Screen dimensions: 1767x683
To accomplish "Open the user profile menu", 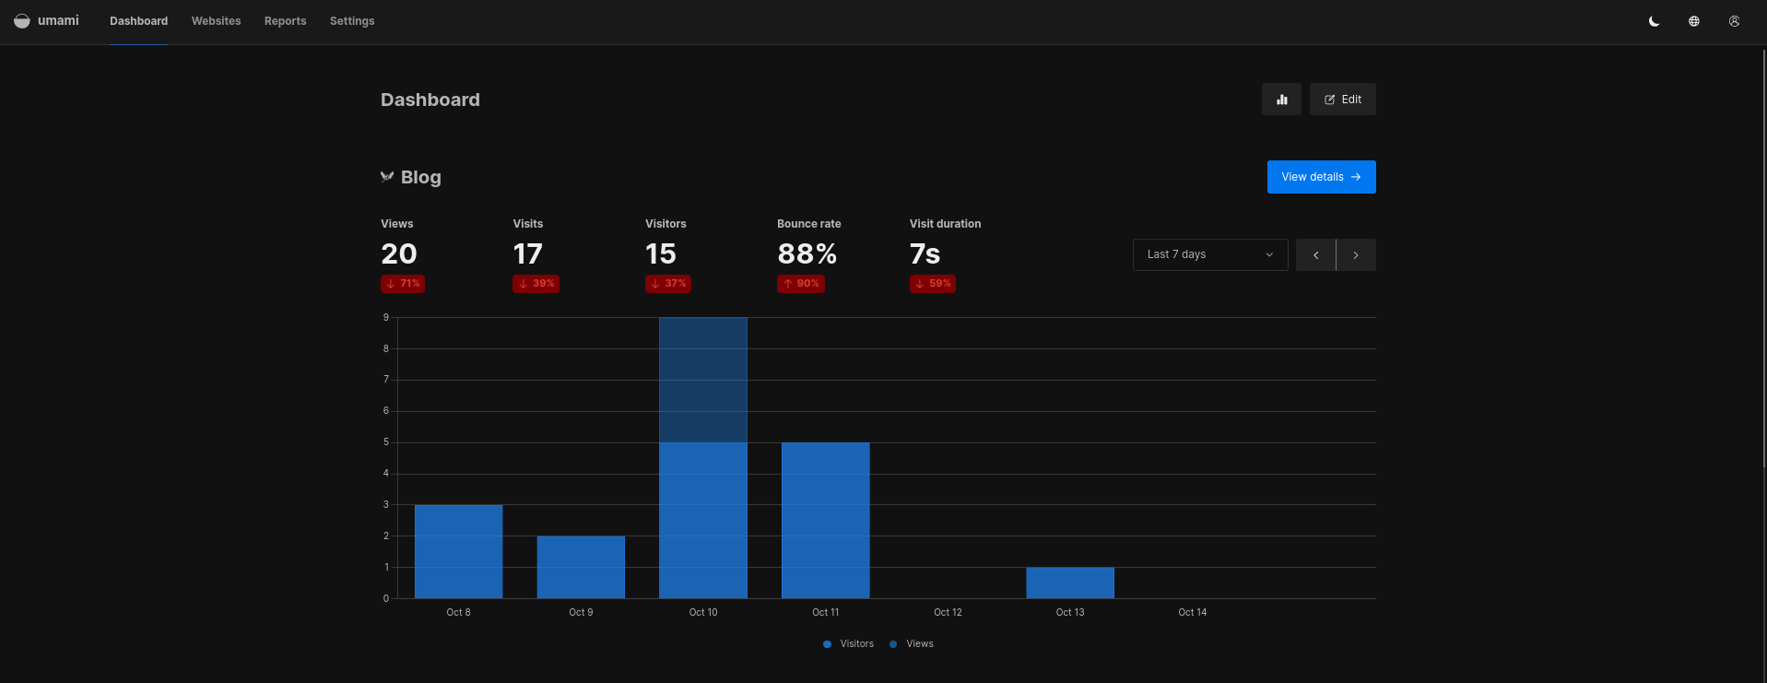I will coord(1734,21).
